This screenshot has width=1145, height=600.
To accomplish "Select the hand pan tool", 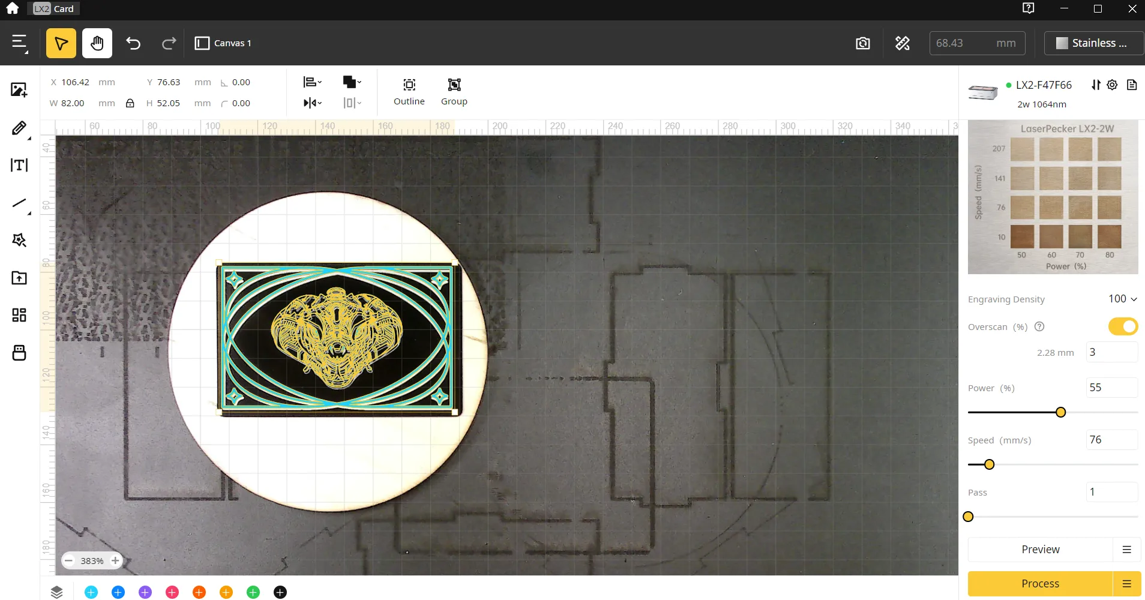I will click(x=97, y=43).
